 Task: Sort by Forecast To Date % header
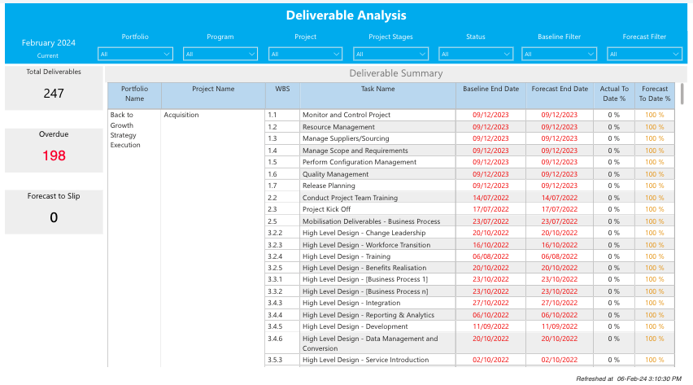point(655,95)
